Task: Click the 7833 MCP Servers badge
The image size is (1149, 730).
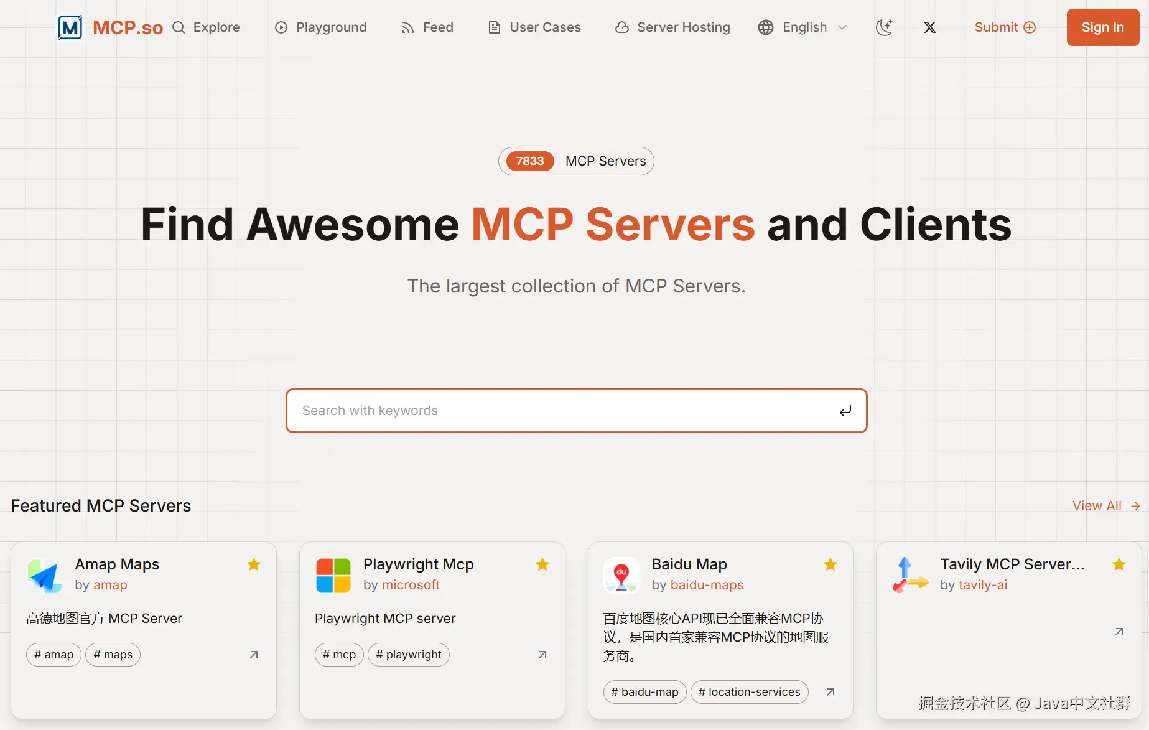Action: click(x=576, y=161)
